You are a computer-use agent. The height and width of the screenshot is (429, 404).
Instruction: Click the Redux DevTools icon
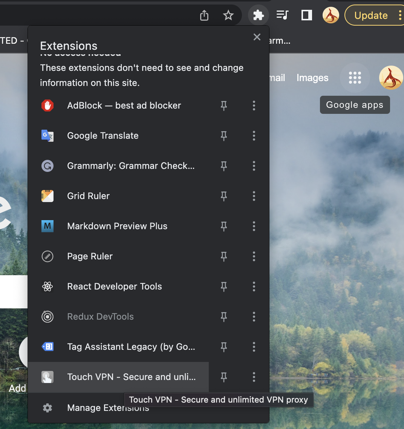click(x=47, y=317)
